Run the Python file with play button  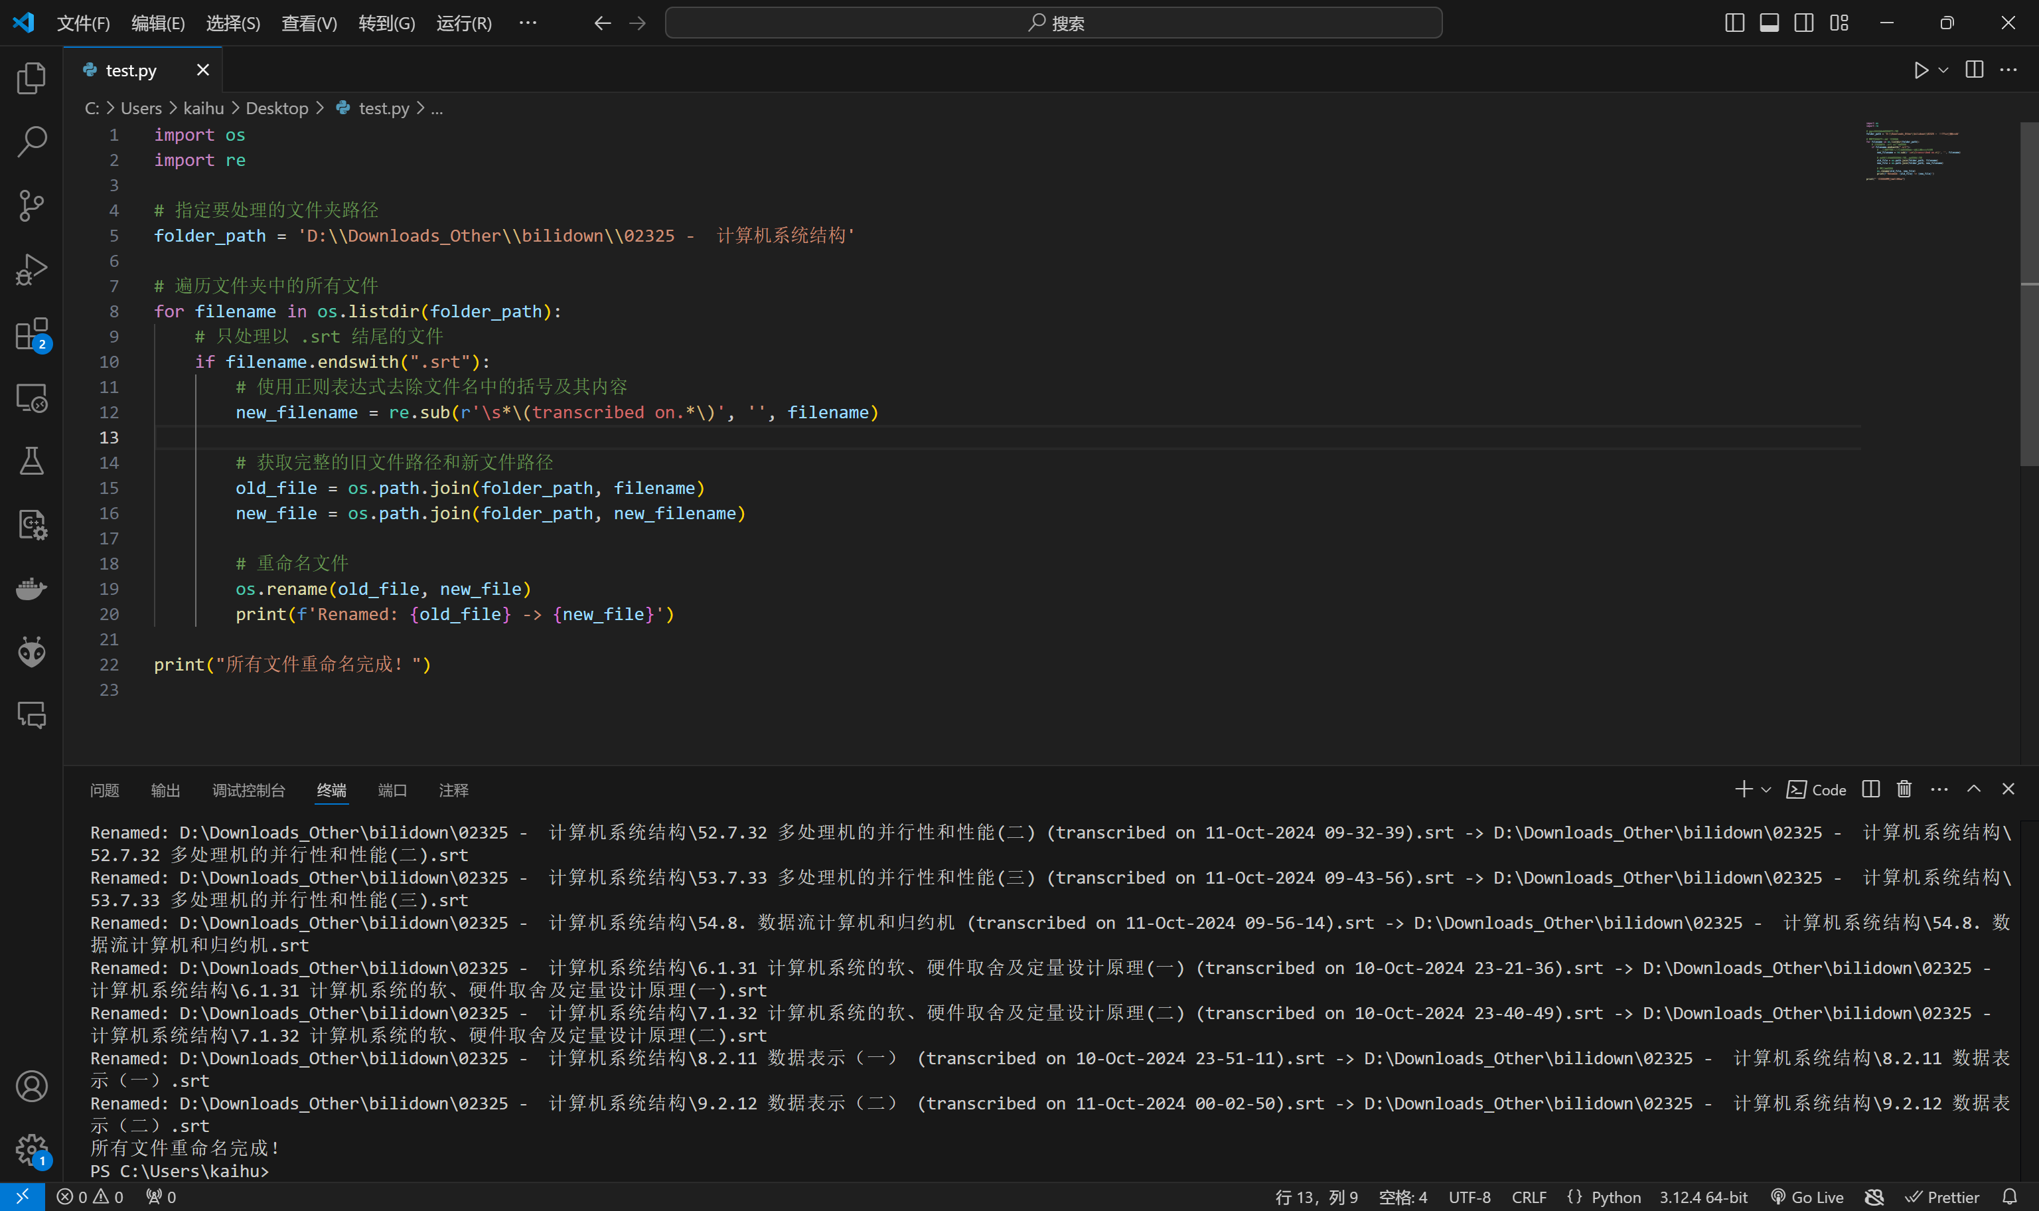point(1921,70)
